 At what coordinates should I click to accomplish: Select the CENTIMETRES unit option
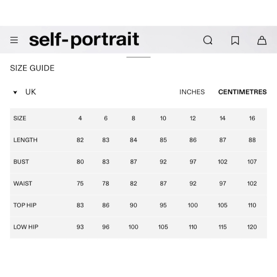[x=242, y=92]
